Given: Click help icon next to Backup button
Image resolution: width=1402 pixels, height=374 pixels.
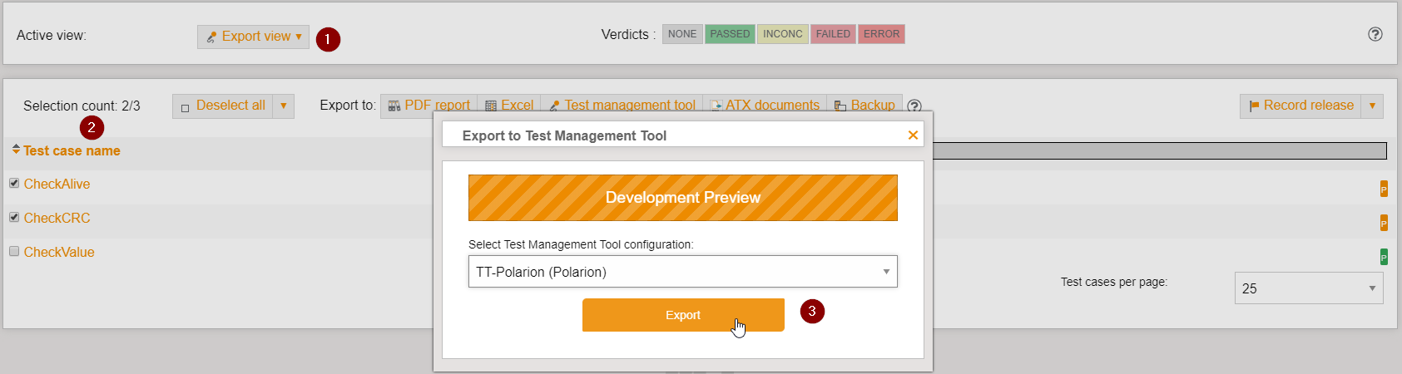Looking at the screenshot, I should (x=914, y=106).
